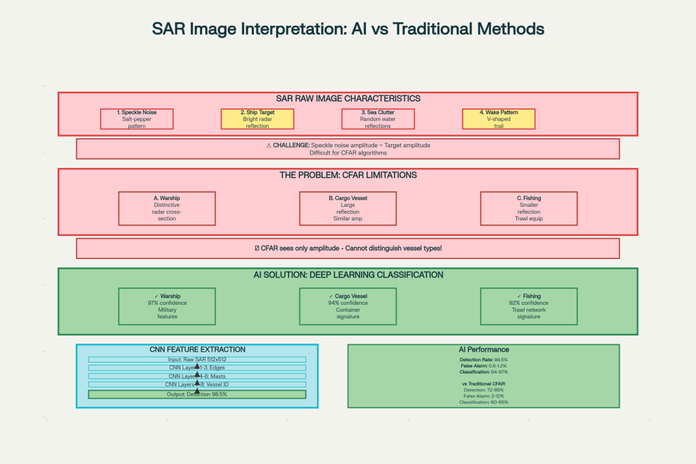This screenshot has height=464, width=696.
Task: Click the arrow on CNN Layers 1-3 Edges row
Action: pos(197,367)
